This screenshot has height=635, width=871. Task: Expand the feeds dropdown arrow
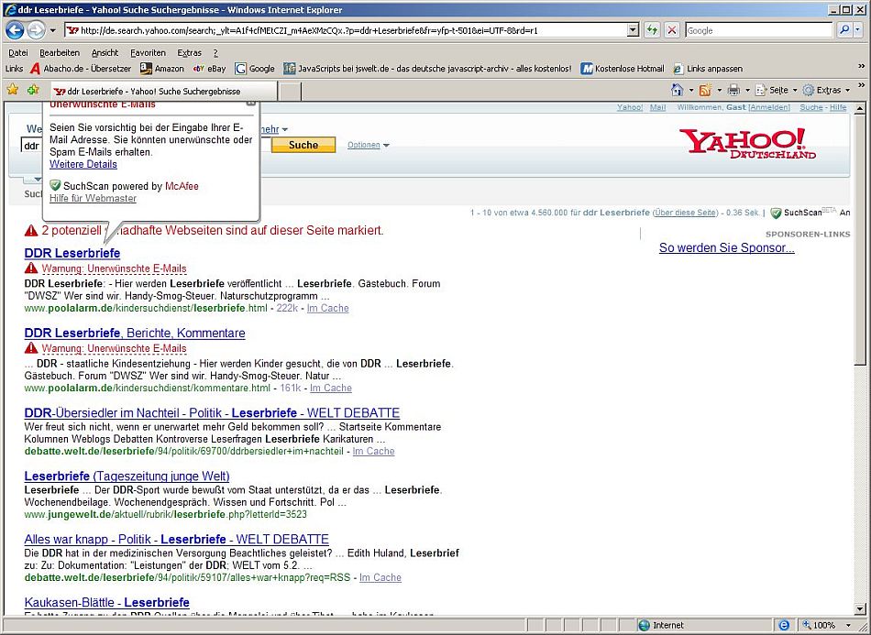click(720, 90)
